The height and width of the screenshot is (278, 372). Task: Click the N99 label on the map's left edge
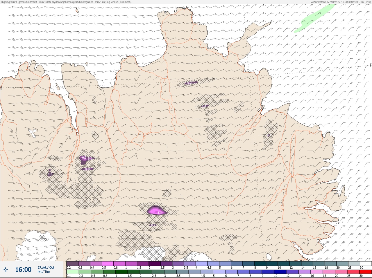coord(1,87)
